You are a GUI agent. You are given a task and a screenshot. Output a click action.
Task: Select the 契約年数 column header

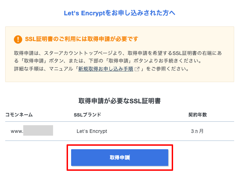(197, 115)
